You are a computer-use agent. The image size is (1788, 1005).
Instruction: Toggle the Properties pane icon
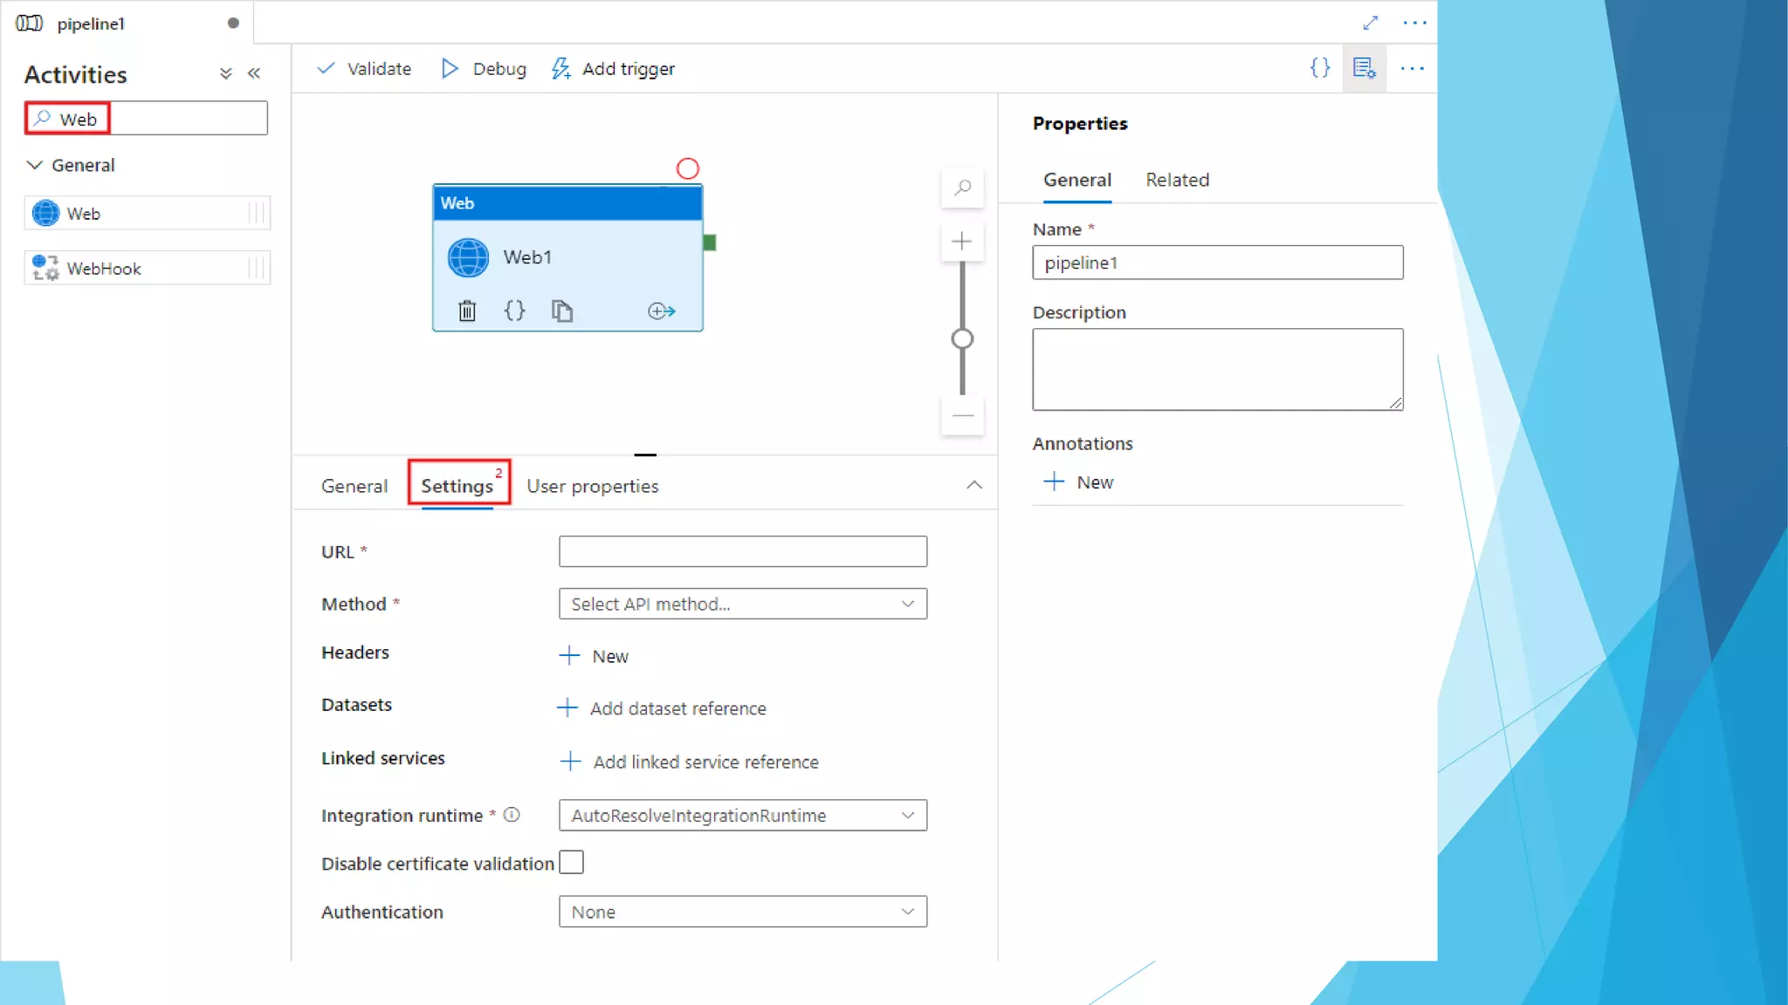(1364, 68)
